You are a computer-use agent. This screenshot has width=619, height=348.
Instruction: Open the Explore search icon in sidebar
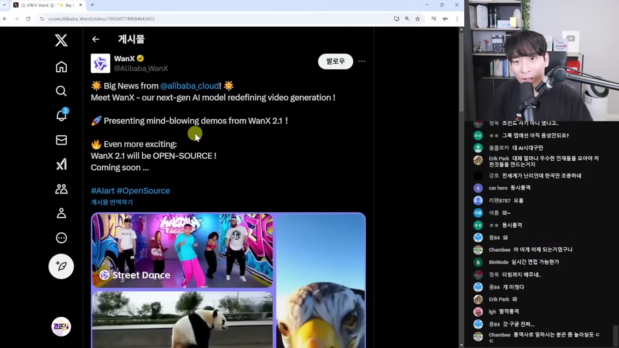[61, 91]
